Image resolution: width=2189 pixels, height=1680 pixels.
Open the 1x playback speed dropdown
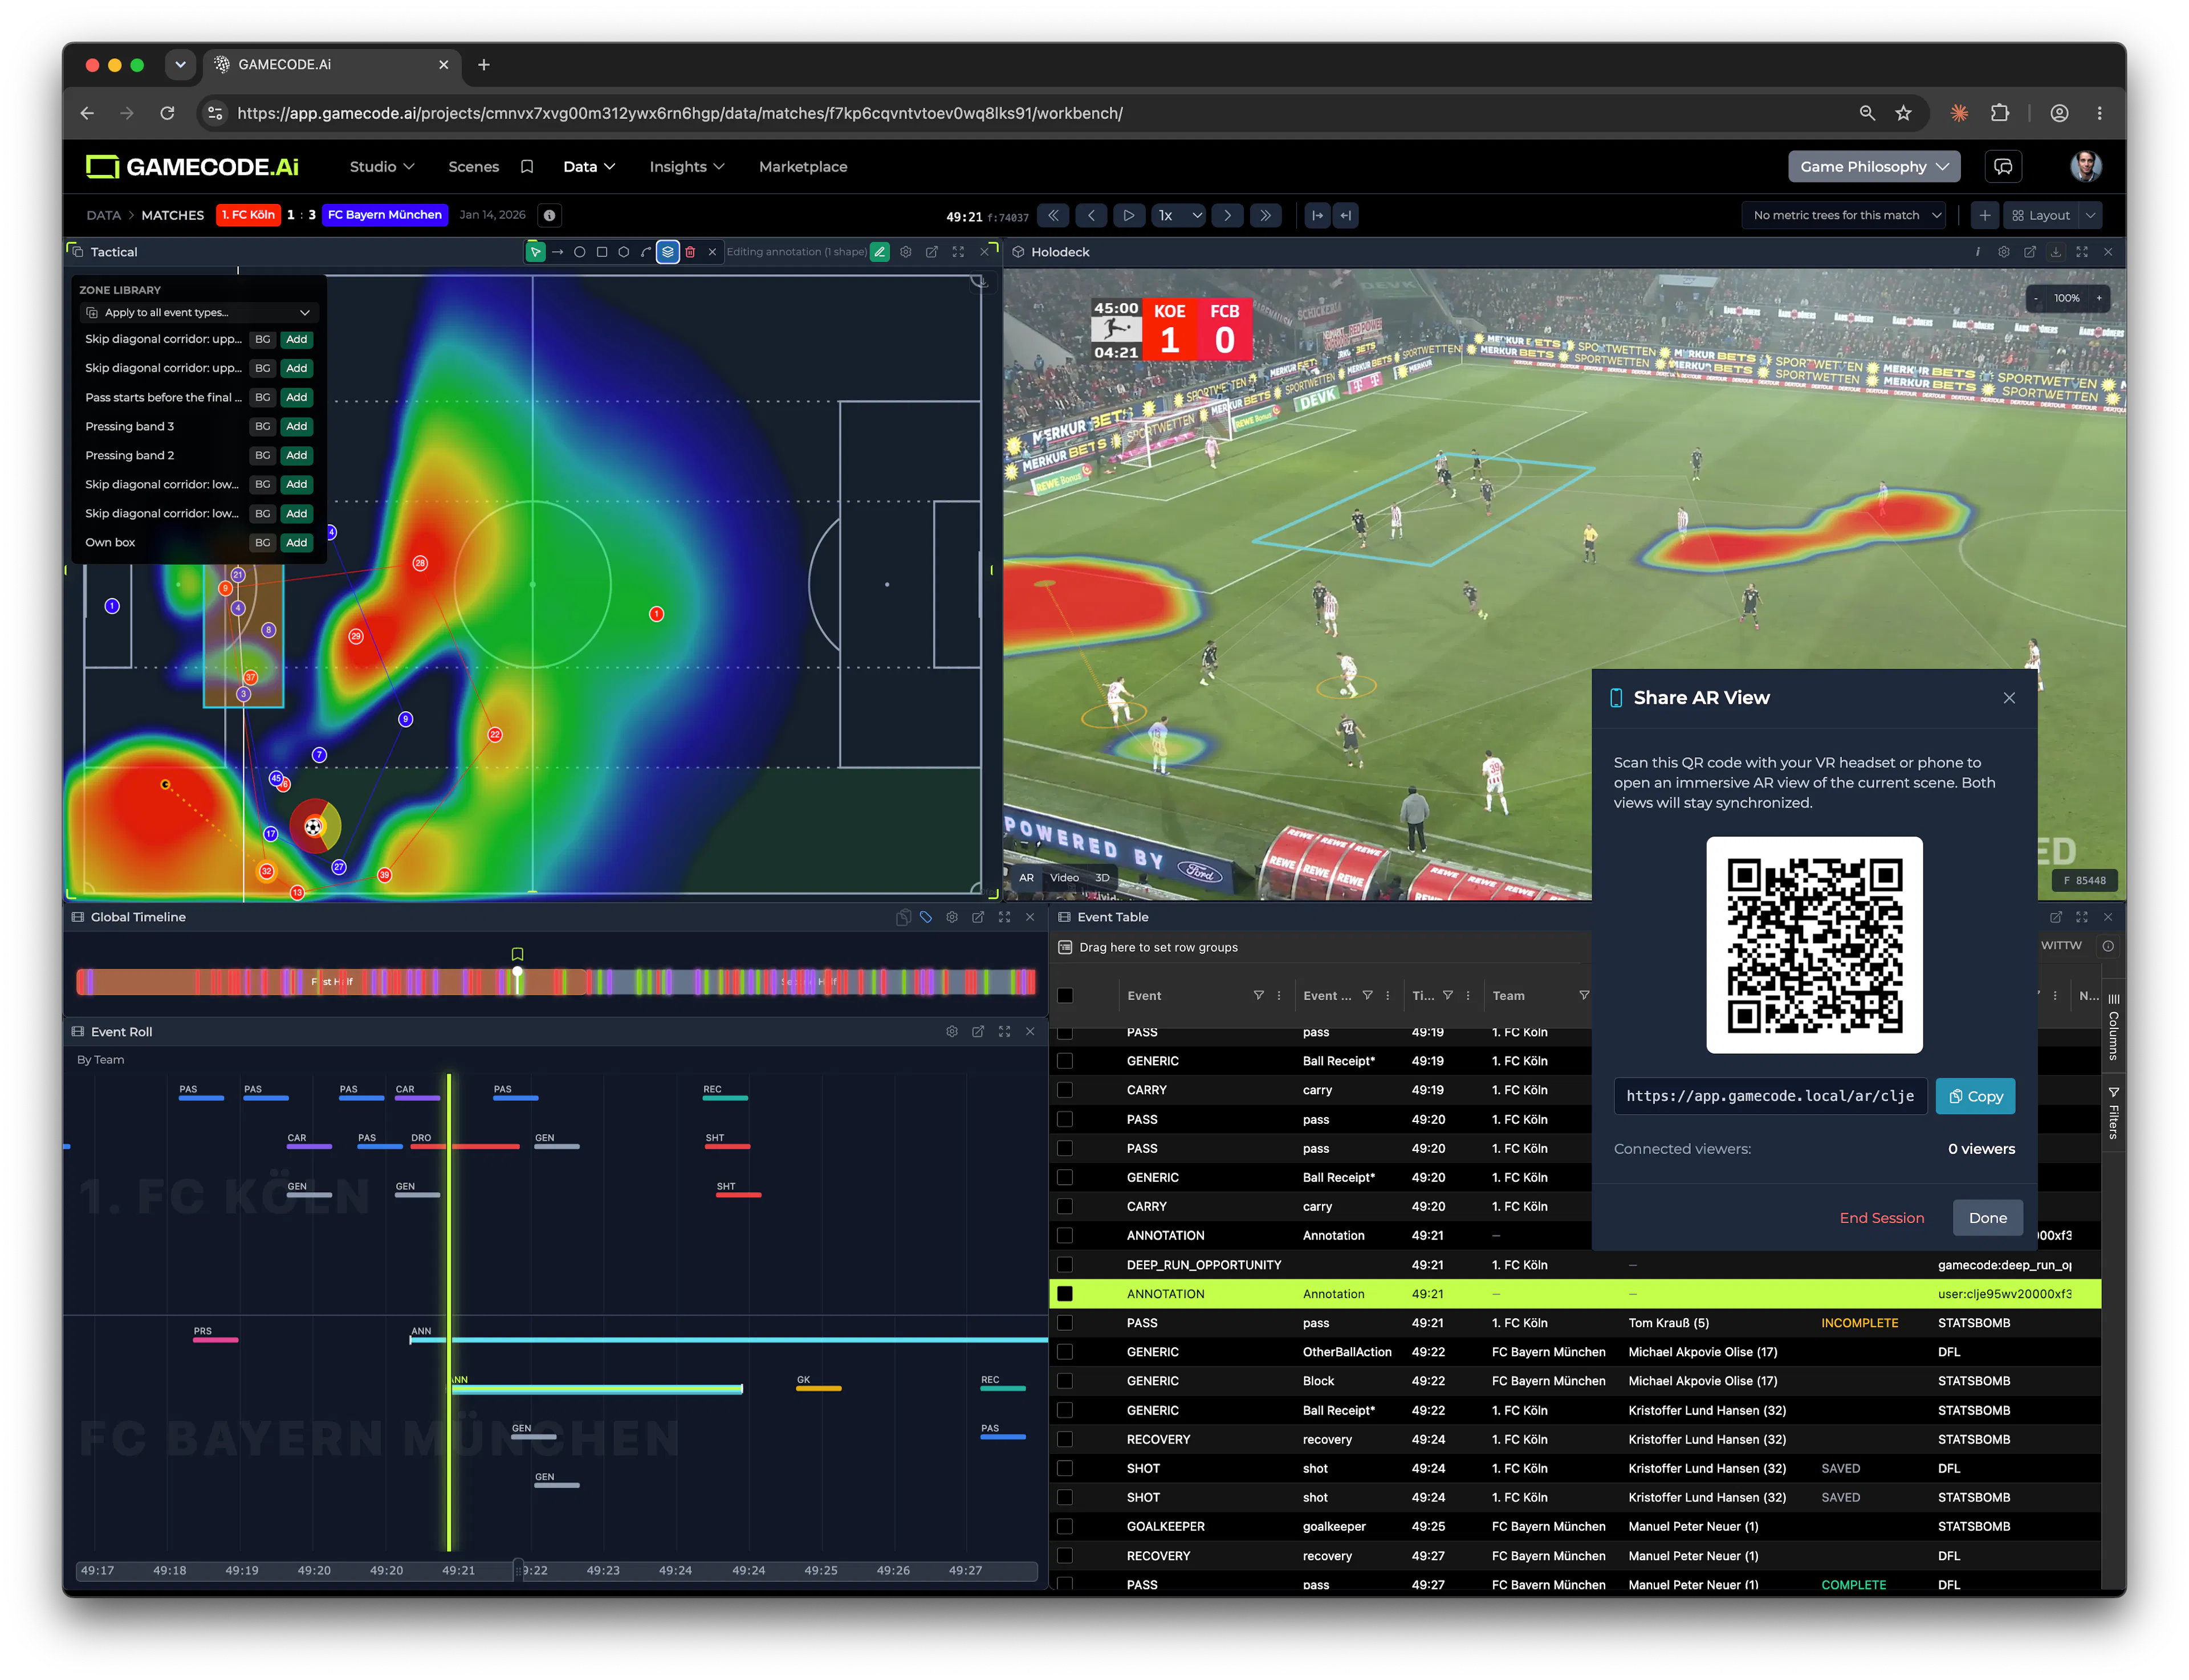click(1178, 215)
